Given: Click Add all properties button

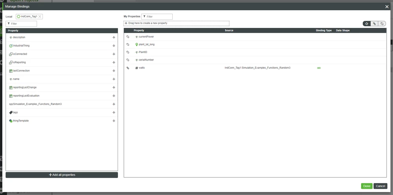Looking at the screenshot, I should coord(62,175).
